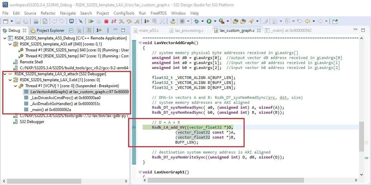Collapse Thread #1 [VCPU] node

[x=15, y=86]
